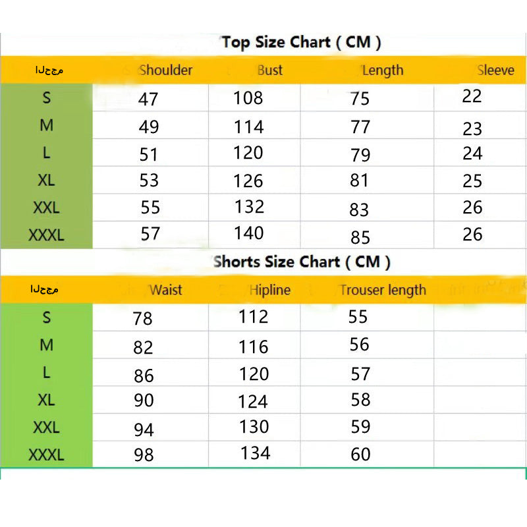527x527 pixels.
Task: Select the Shoulder column header
Action: pos(165,70)
